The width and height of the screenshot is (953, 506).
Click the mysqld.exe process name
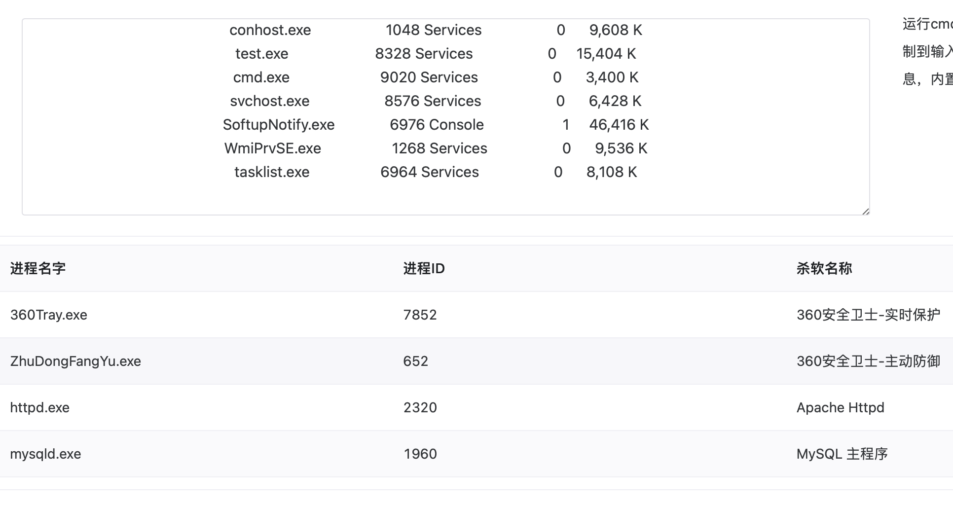click(x=45, y=454)
